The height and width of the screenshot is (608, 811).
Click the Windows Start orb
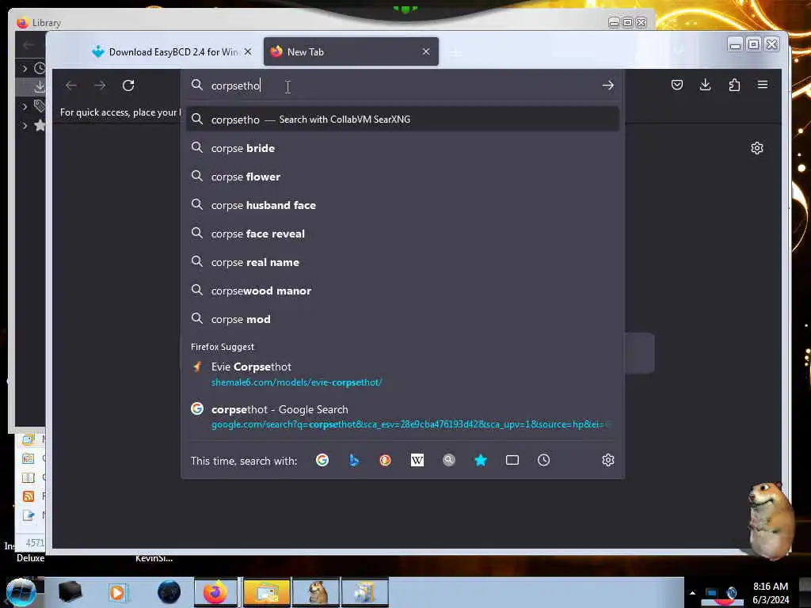tap(21, 592)
